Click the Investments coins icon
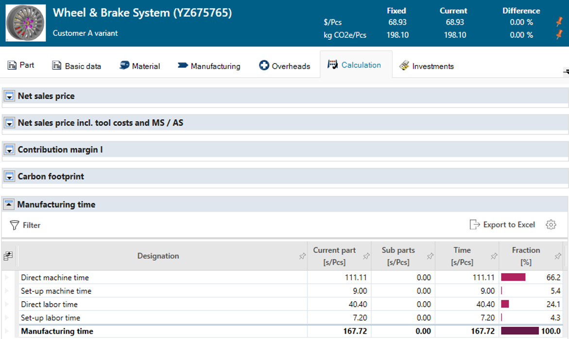Screen dimensions: 569x339 coord(404,65)
